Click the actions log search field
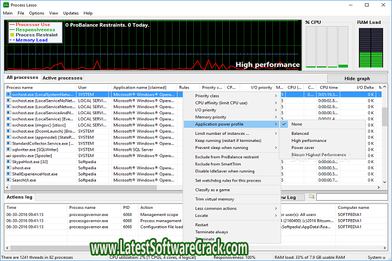Viewport: 392px width, 261px height. pos(351,197)
